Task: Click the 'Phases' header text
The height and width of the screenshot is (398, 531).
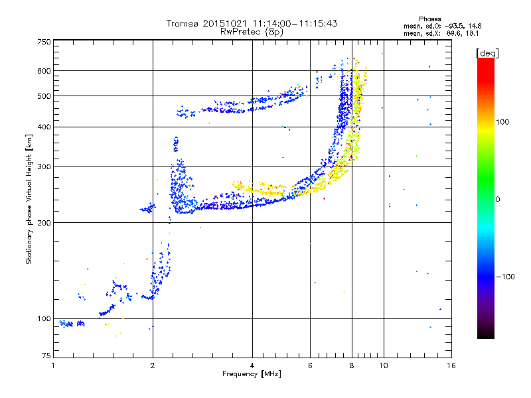Action: click(429, 19)
